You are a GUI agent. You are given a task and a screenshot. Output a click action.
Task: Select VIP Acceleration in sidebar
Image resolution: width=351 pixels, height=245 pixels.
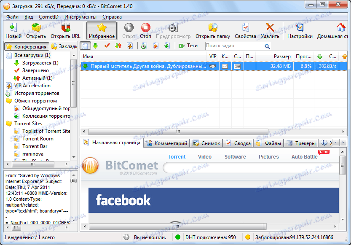click(x=32, y=86)
